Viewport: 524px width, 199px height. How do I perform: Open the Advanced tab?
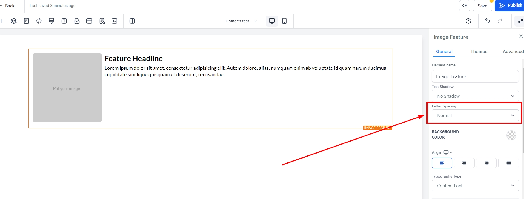513,51
